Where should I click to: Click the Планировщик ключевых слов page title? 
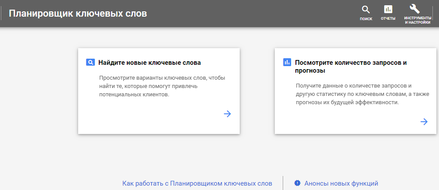pos(78,14)
